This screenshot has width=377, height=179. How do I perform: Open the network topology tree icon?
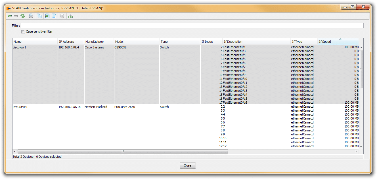[70, 16]
